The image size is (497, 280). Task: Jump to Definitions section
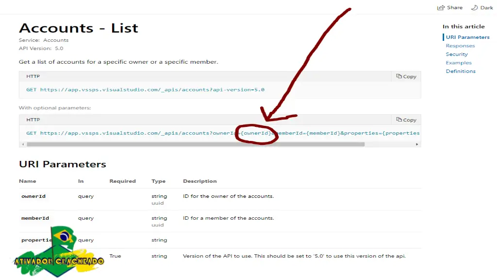pyautogui.click(x=461, y=71)
